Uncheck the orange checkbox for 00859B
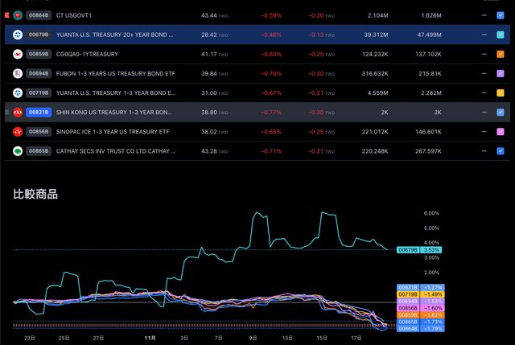 coord(501,54)
